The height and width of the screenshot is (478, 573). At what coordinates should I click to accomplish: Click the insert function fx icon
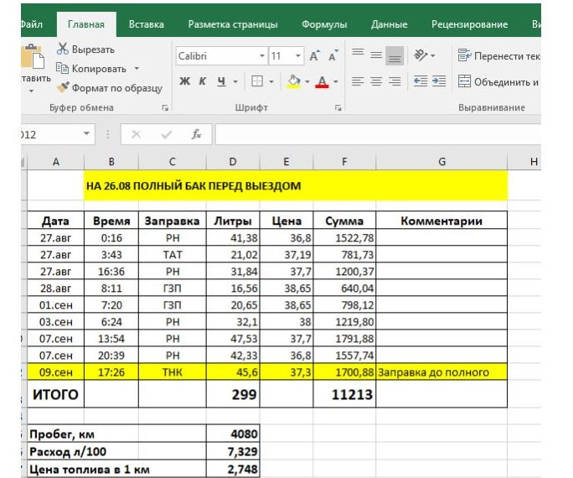pos(196,134)
